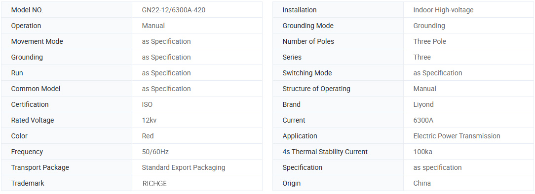This screenshot has width=535, height=194.
Task: Select the Grounding Mode label
Action: click(308, 26)
